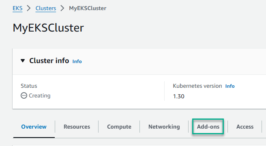Screen dimensions: 266x146
Task: Collapse the Cluster info section triangle
Action: pyautogui.click(x=23, y=61)
